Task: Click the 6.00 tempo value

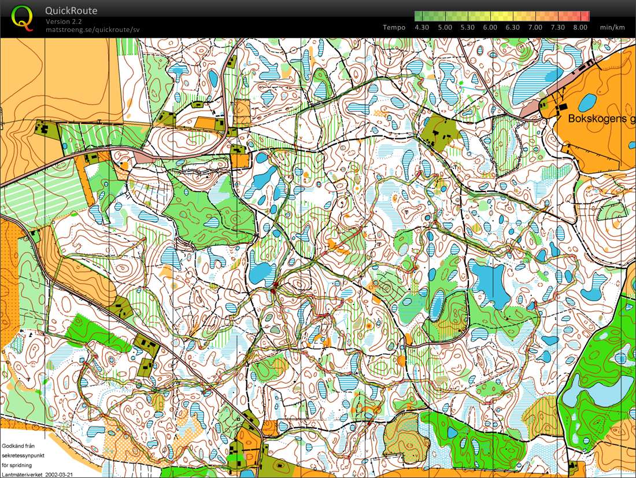Action: tap(490, 27)
